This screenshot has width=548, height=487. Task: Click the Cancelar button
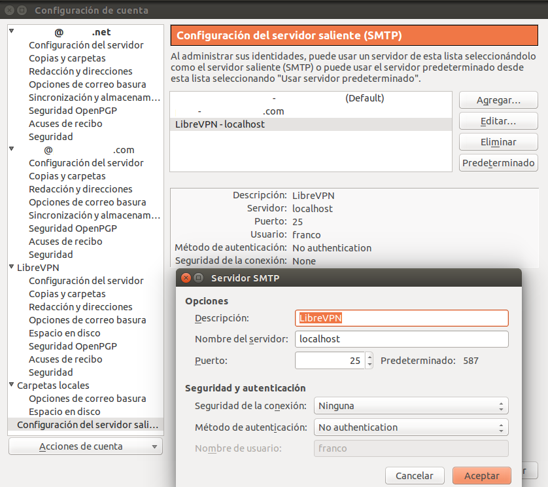(415, 476)
